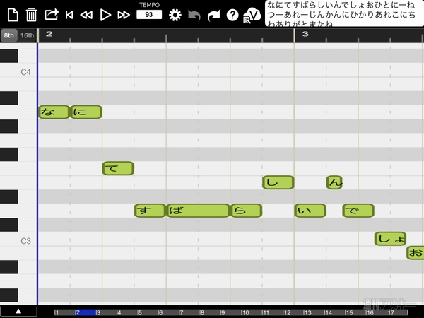This screenshot has width=424, height=318.
Task: Jump to measure 3 in overview bar
Action: (x=106, y=312)
